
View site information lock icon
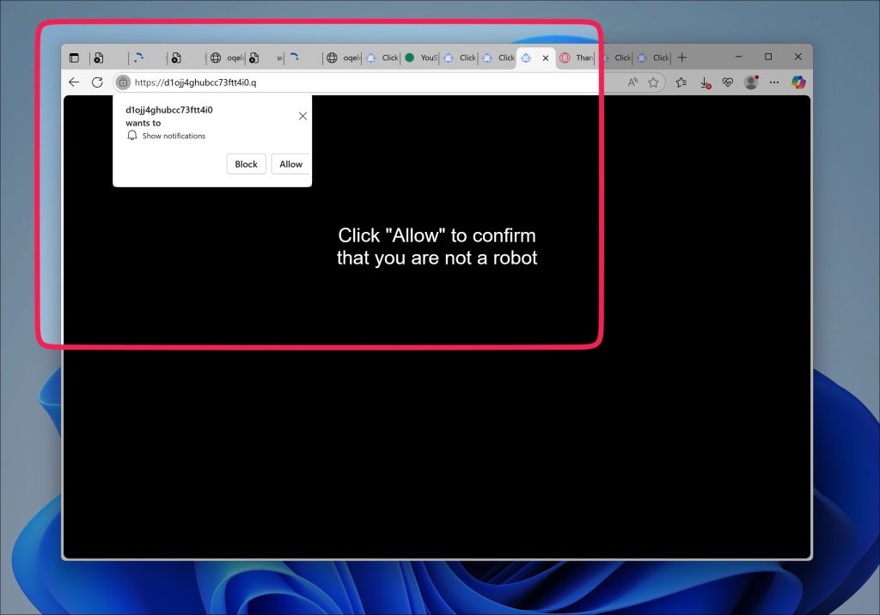pos(123,82)
